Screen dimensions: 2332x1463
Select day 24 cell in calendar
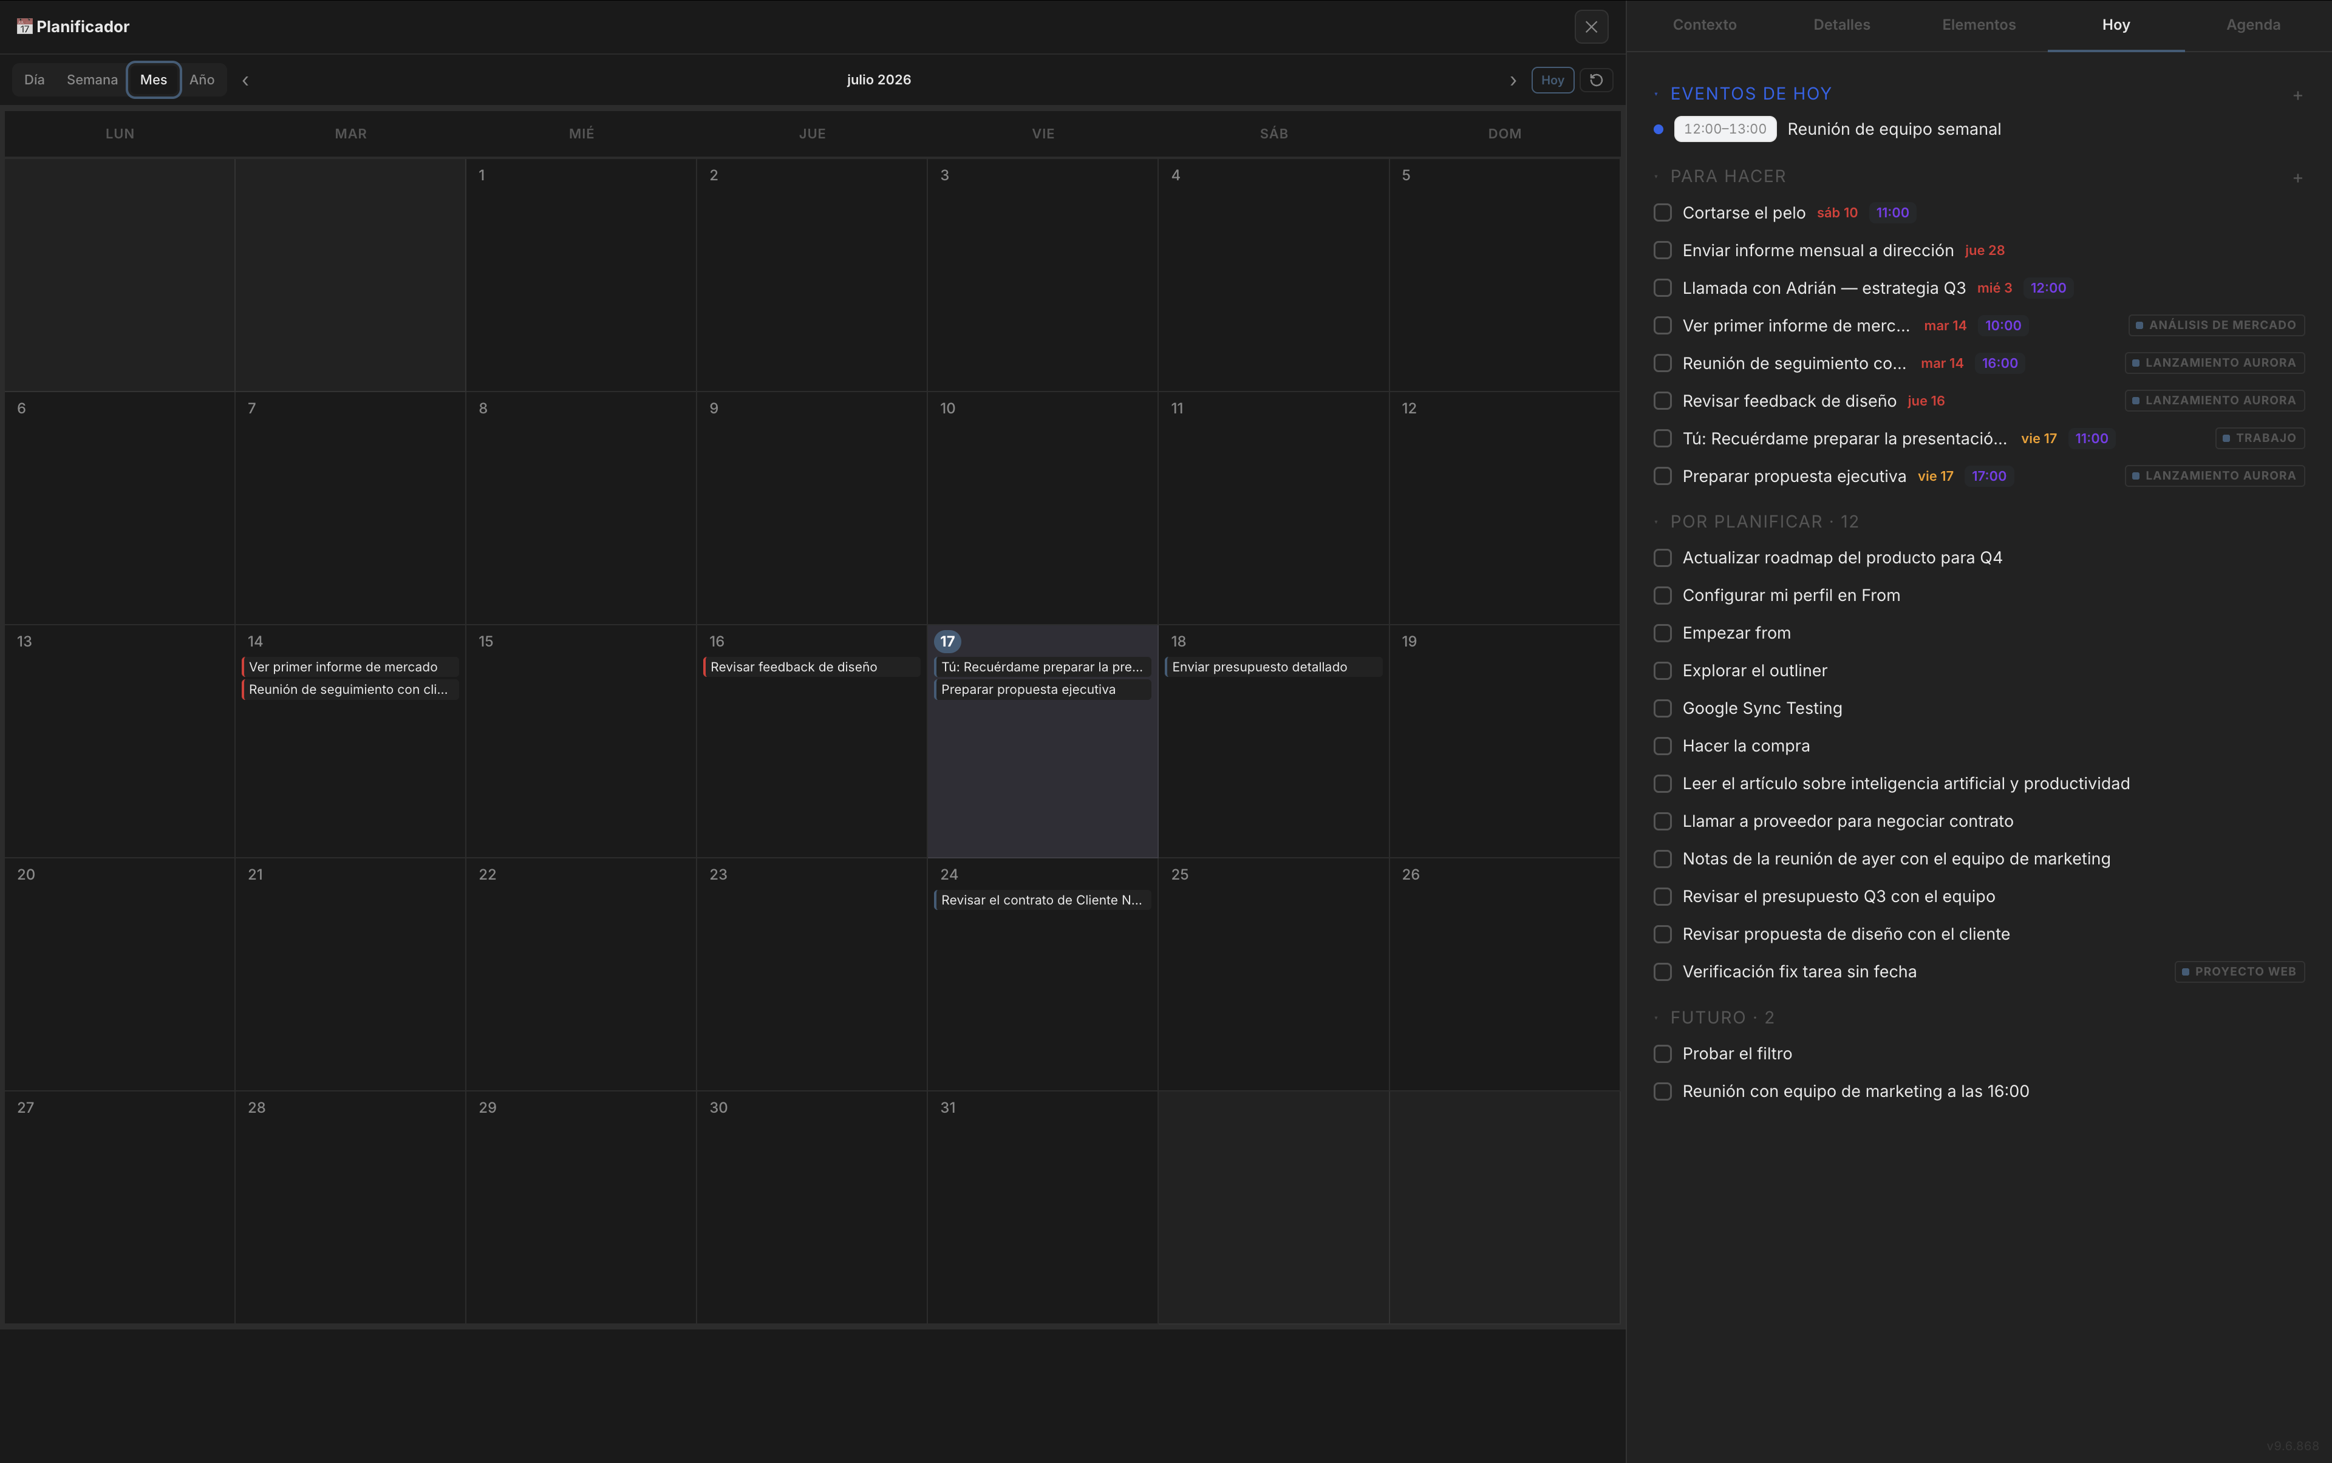[1042, 974]
